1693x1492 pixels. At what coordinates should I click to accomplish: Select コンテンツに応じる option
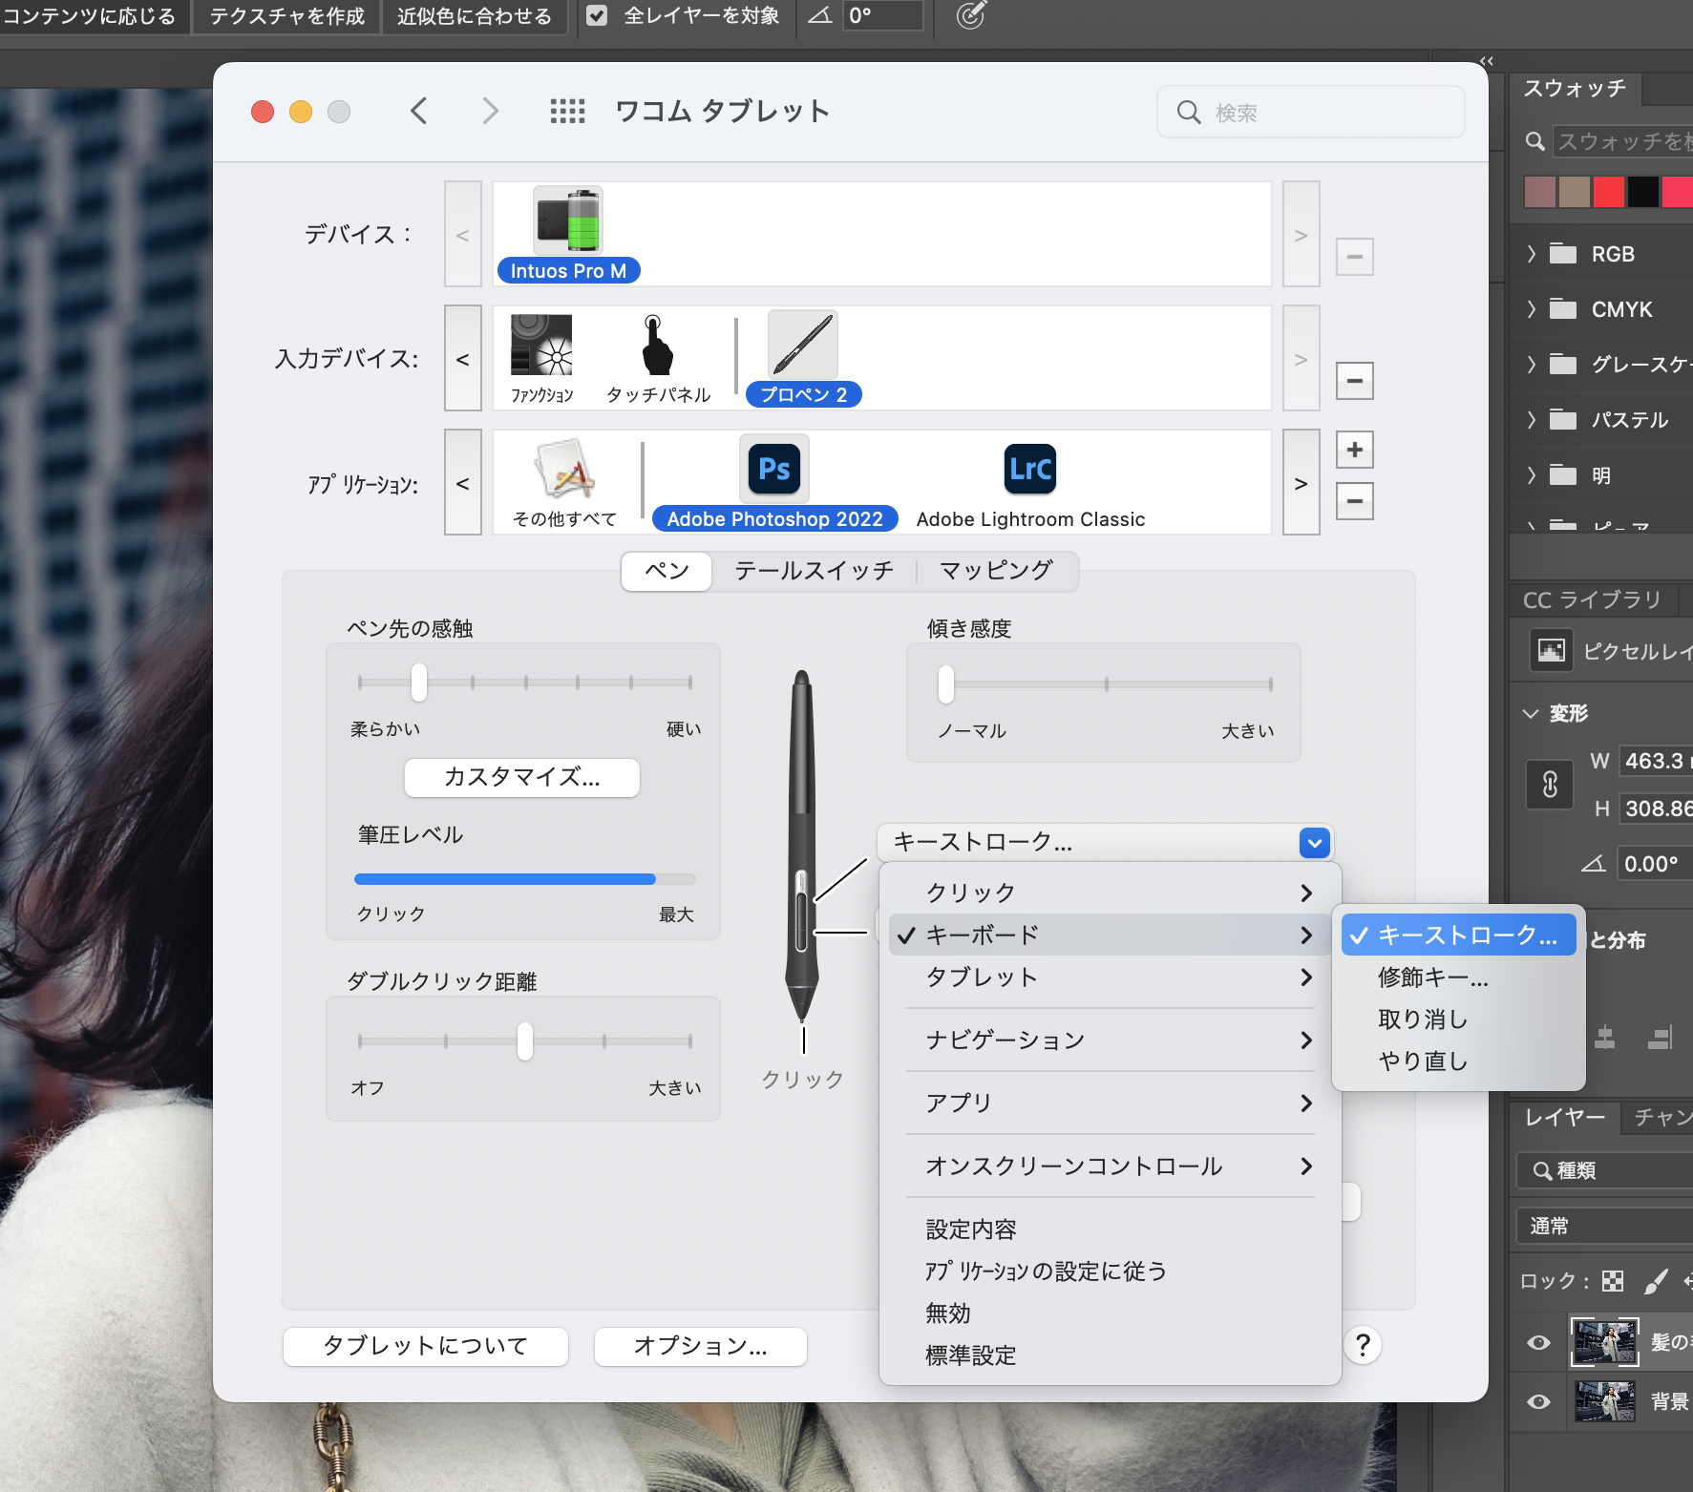[93, 16]
